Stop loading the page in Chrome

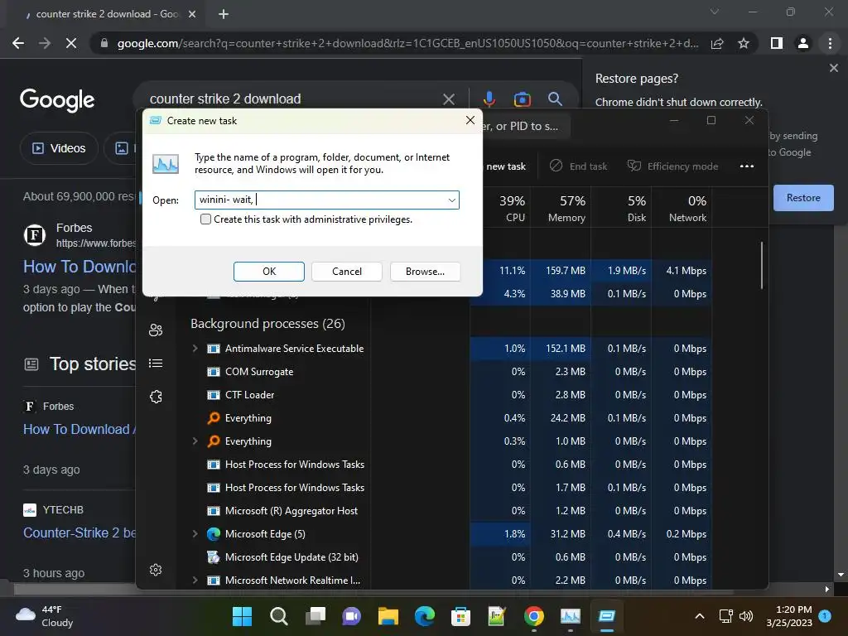point(71,43)
